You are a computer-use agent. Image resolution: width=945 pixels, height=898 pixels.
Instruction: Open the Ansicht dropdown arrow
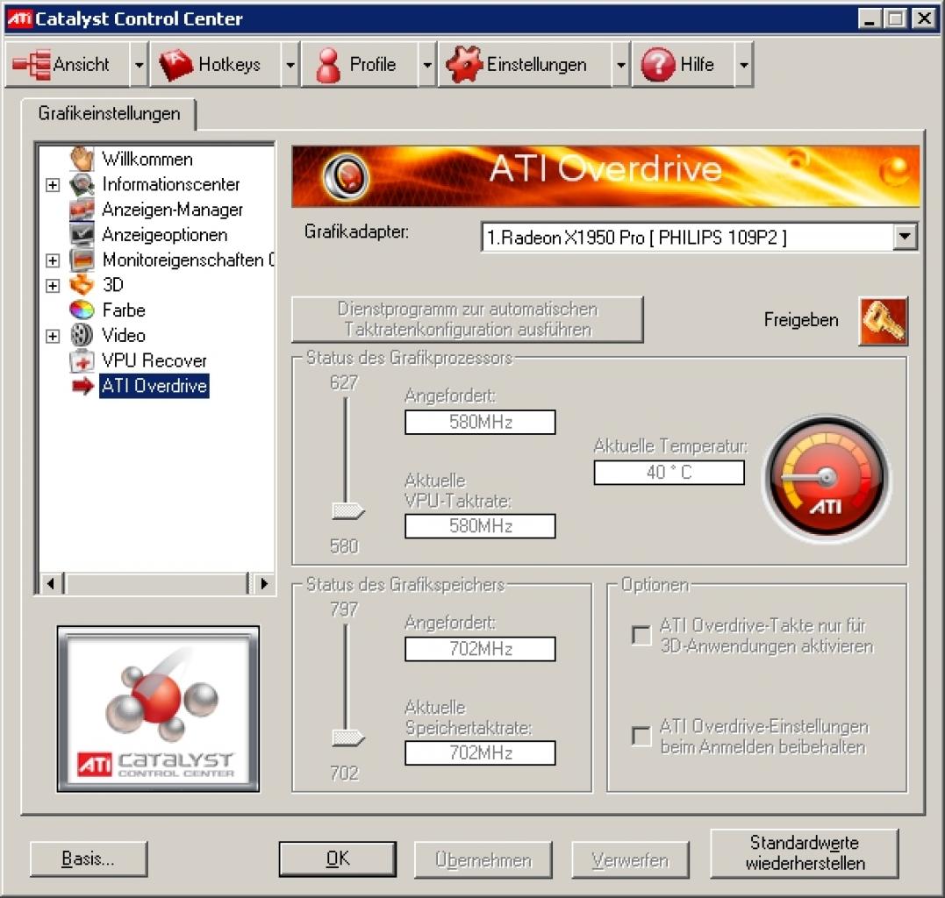pos(140,64)
